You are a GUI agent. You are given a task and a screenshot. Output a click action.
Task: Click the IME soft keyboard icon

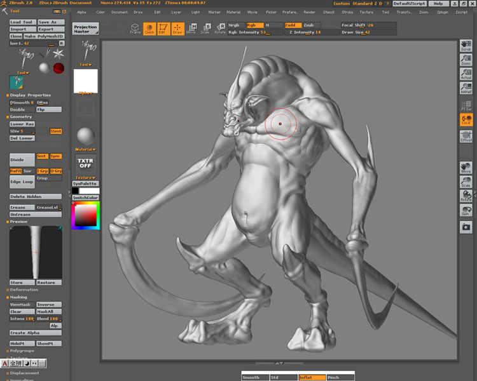pyautogui.click(x=42, y=363)
